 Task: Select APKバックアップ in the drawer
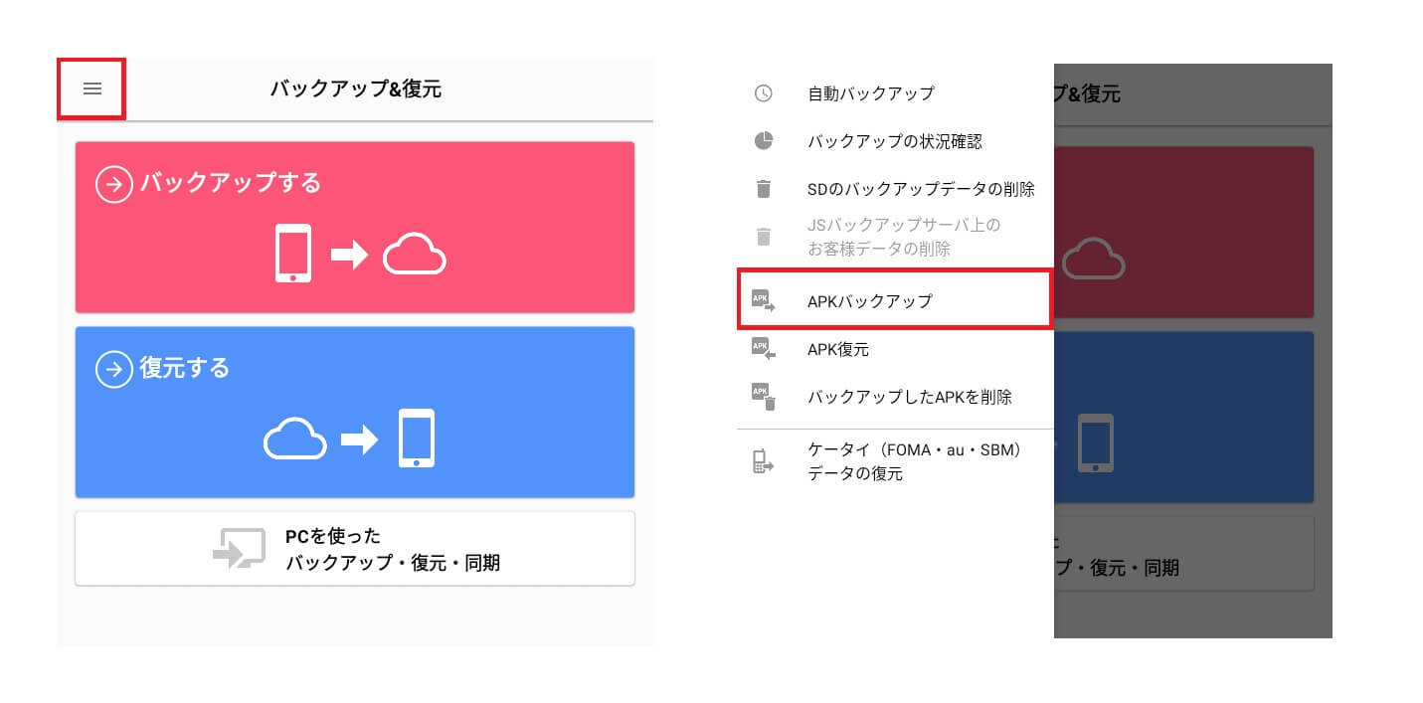870,300
